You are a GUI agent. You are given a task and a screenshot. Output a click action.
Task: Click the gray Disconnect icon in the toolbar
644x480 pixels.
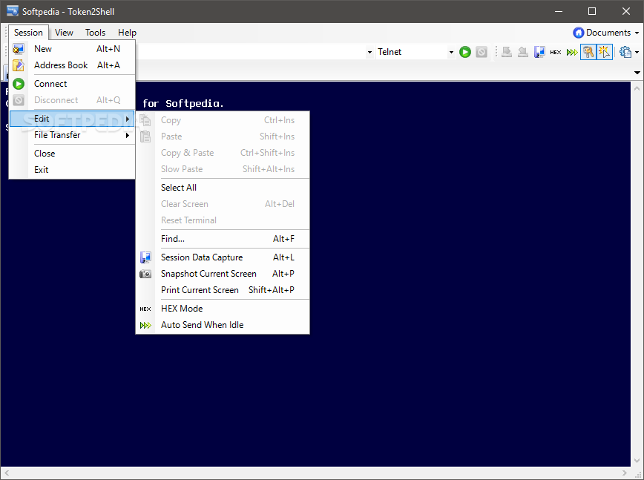coord(482,52)
